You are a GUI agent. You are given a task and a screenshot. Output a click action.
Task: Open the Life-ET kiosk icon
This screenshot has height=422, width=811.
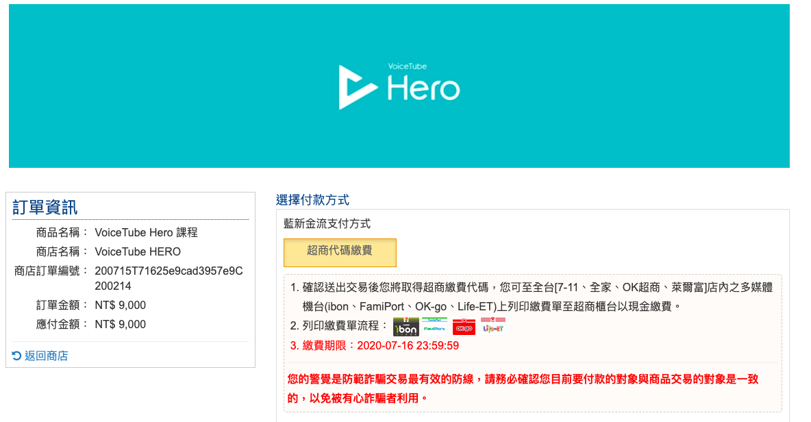[493, 325]
